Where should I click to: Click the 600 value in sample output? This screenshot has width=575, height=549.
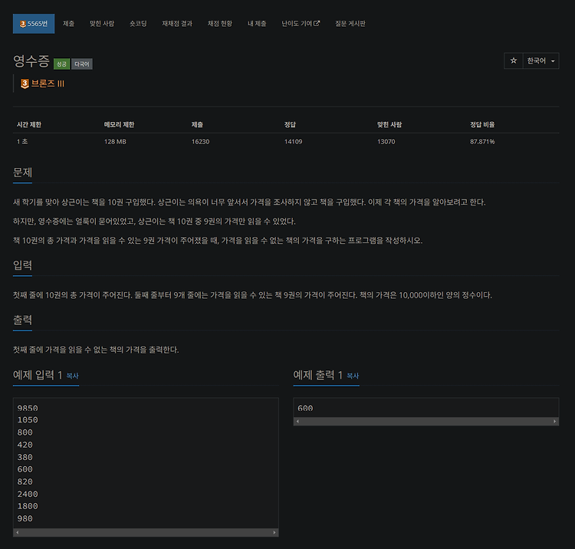point(305,408)
